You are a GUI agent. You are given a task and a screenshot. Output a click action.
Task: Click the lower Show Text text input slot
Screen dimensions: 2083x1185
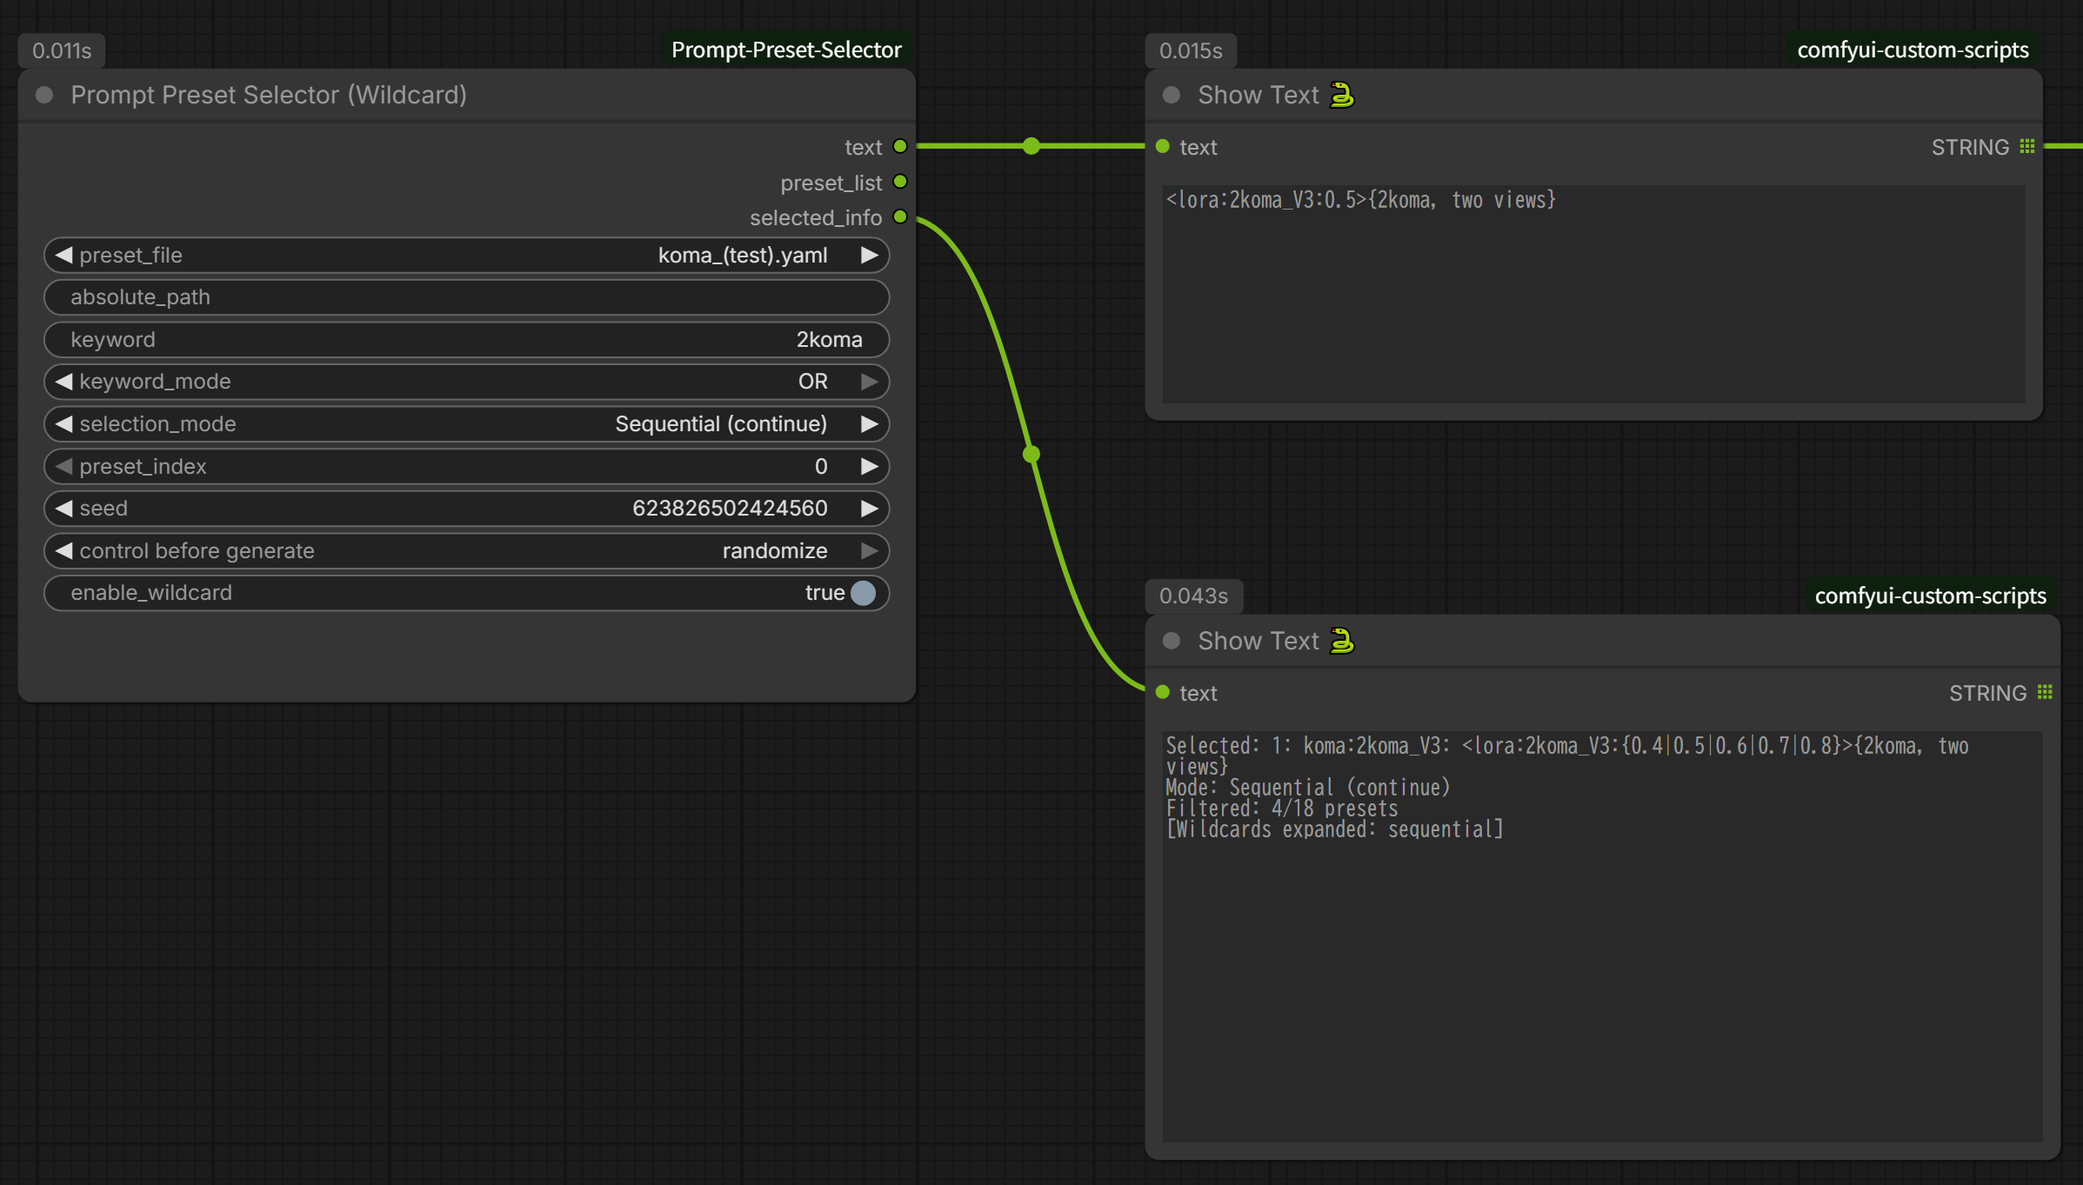(1163, 692)
